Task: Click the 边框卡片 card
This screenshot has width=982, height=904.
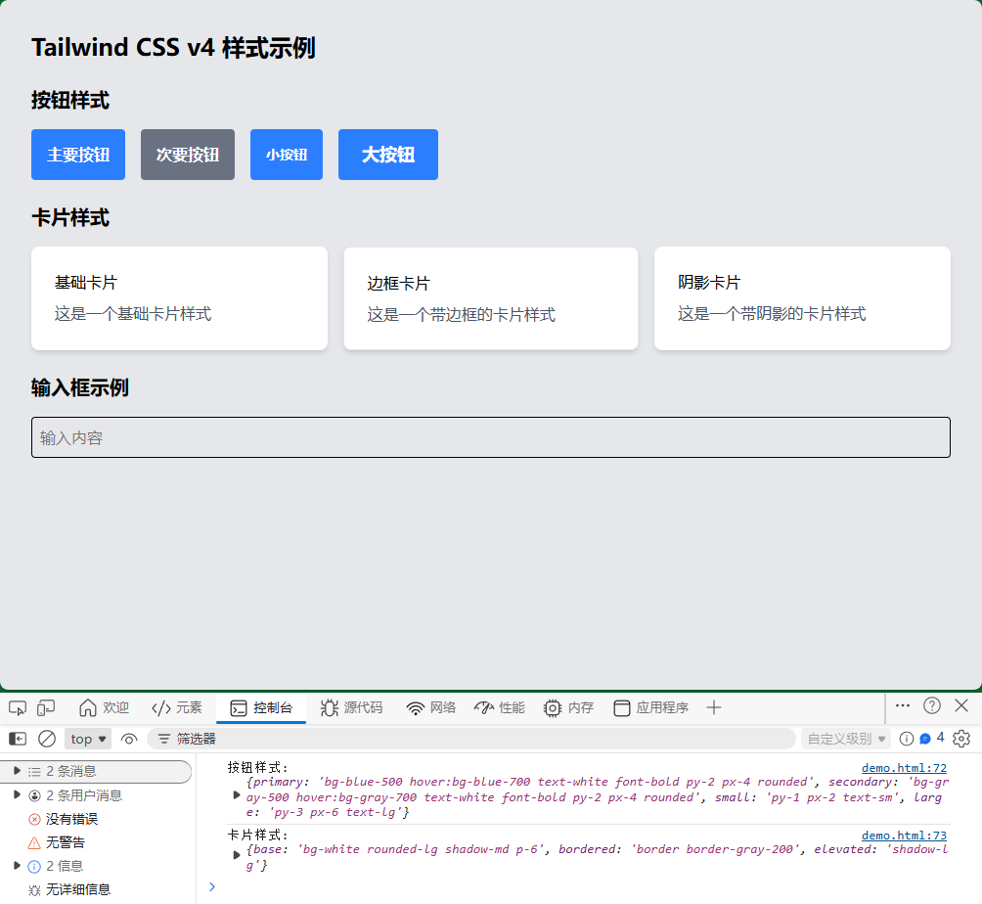Action: (491, 298)
